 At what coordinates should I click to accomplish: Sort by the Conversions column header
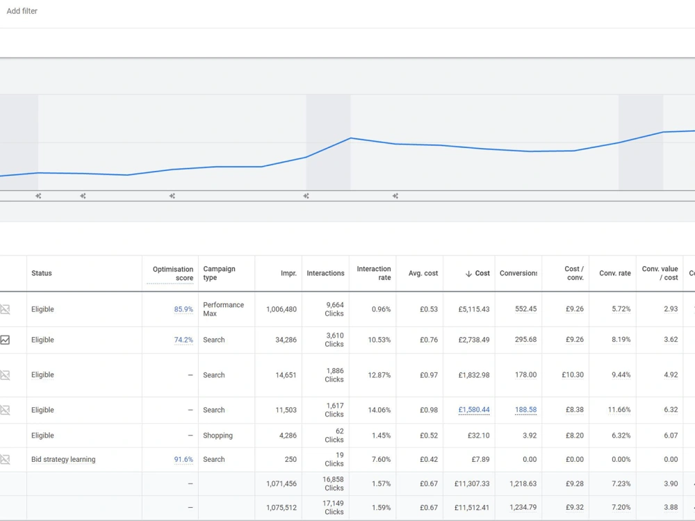coord(518,273)
